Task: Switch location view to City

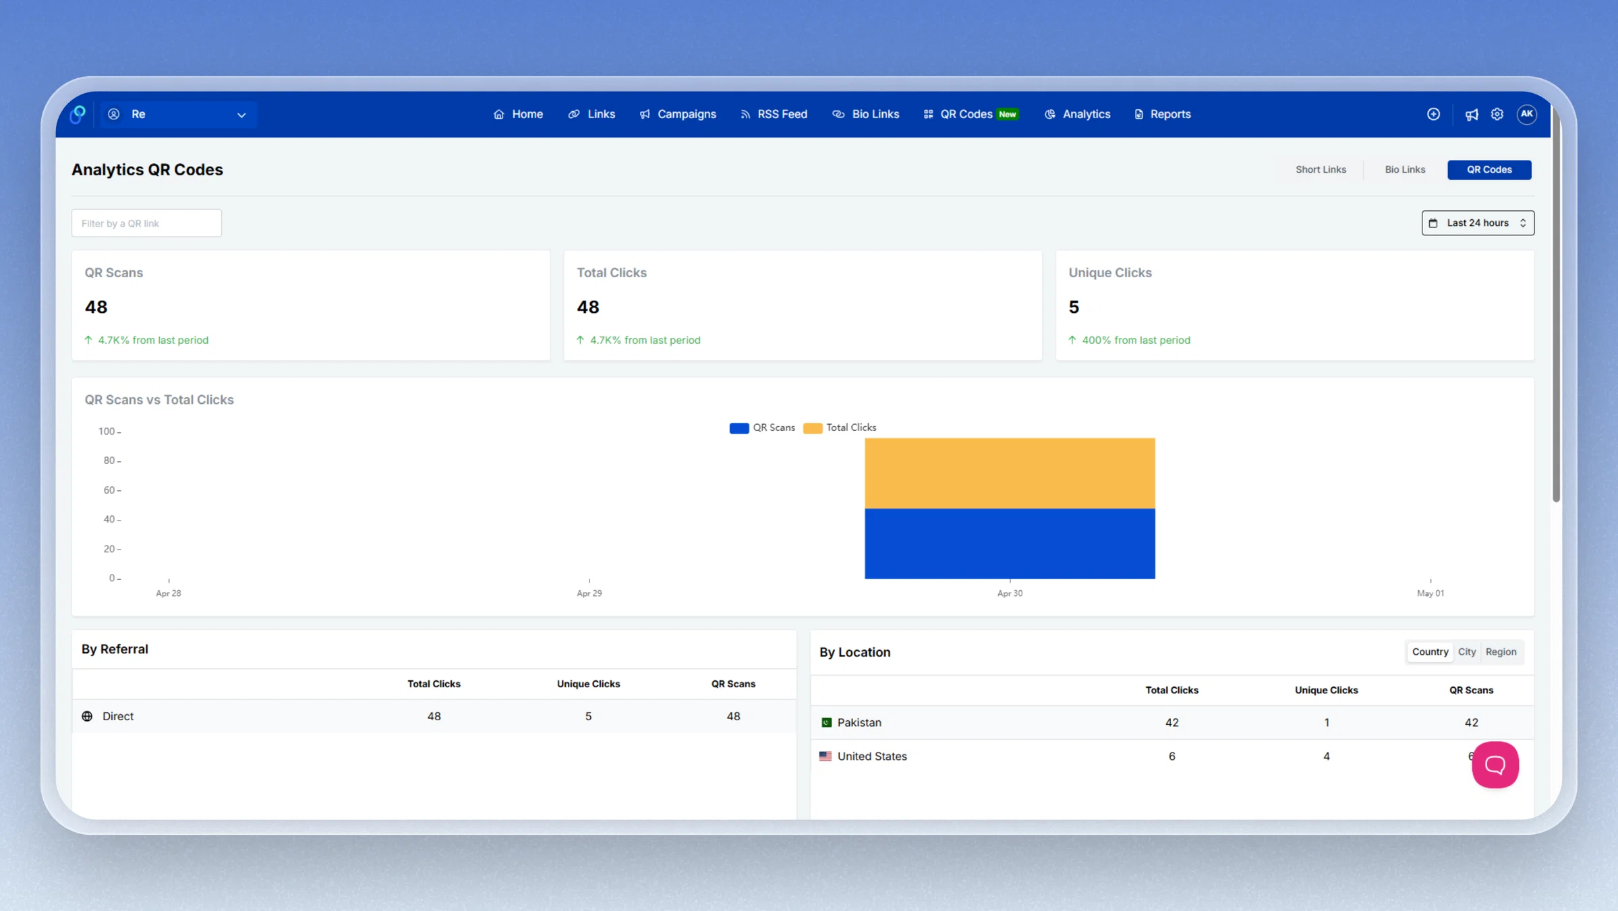Action: click(1466, 651)
